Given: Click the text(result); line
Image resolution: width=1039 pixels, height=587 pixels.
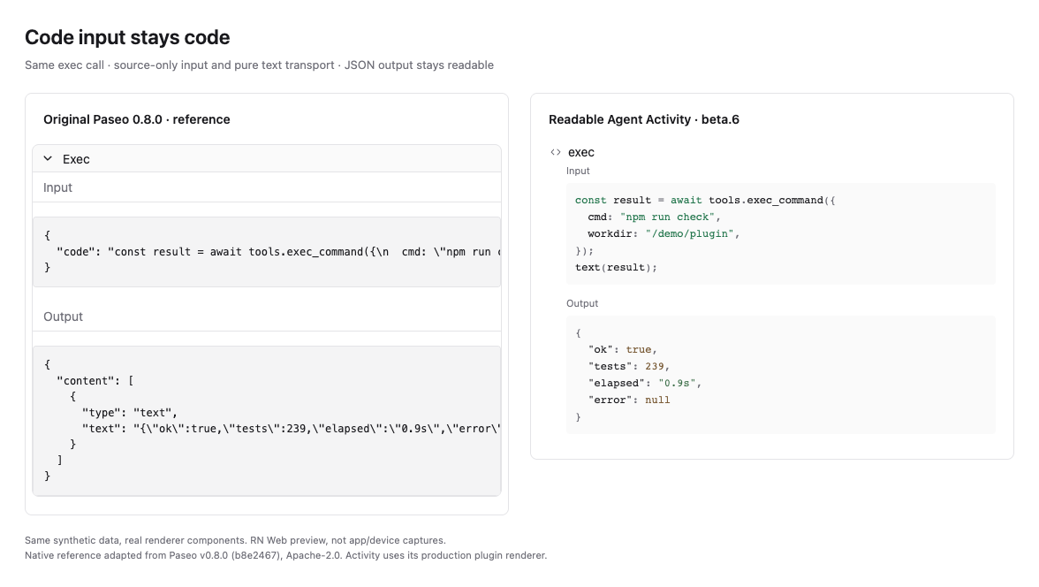Looking at the screenshot, I should click(617, 267).
